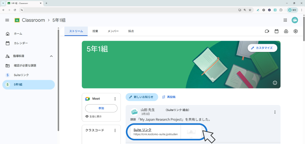Open Meet card three-dot menu

point(115,99)
